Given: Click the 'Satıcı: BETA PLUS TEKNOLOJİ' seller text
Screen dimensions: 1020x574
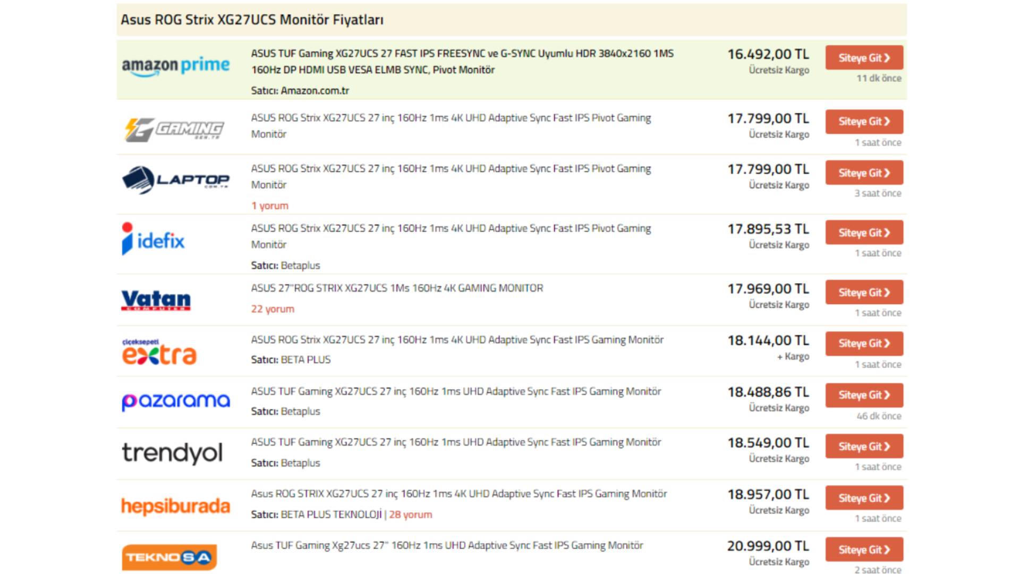Looking at the screenshot, I should coord(317,514).
